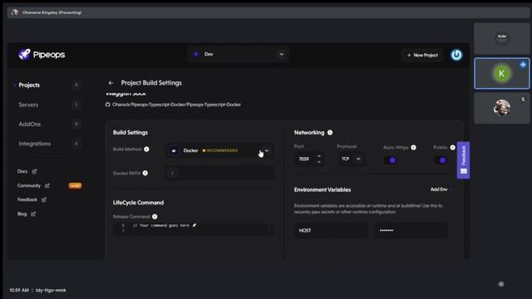Viewport: 532px width, 299px height.
Task: Go back using the arrow beside Project Build Settings
Action: 111,83
